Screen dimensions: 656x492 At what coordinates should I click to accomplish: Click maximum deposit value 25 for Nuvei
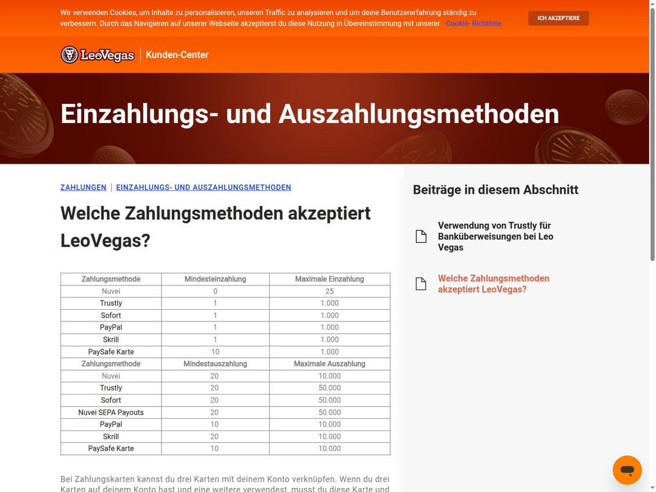click(x=329, y=291)
